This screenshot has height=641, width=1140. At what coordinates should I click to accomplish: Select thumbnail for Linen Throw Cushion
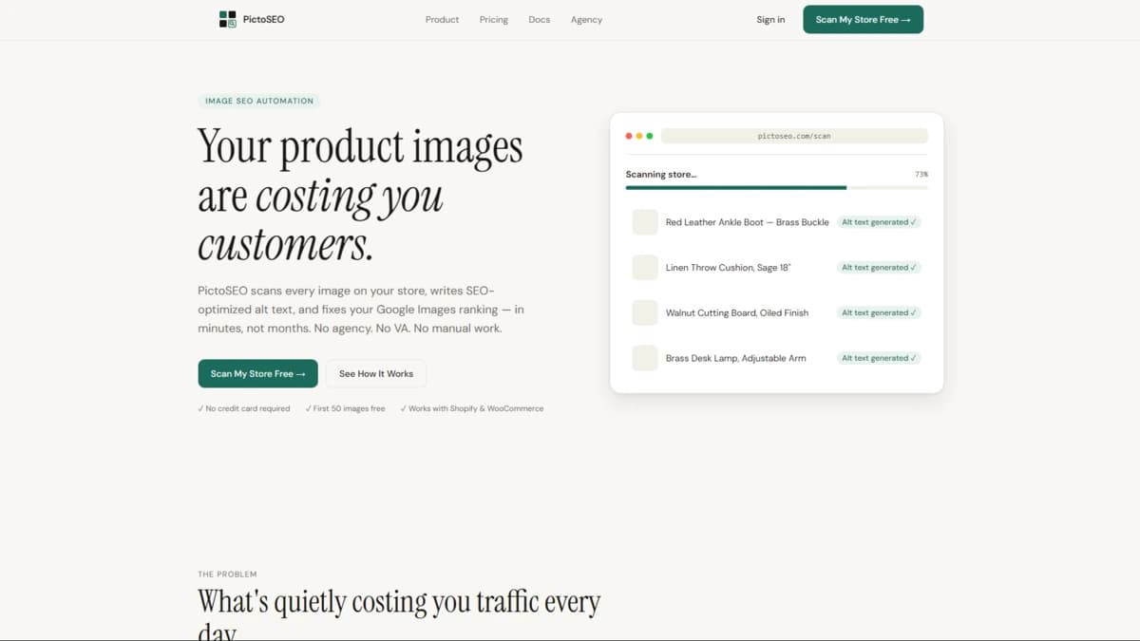[x=645, y=268]
